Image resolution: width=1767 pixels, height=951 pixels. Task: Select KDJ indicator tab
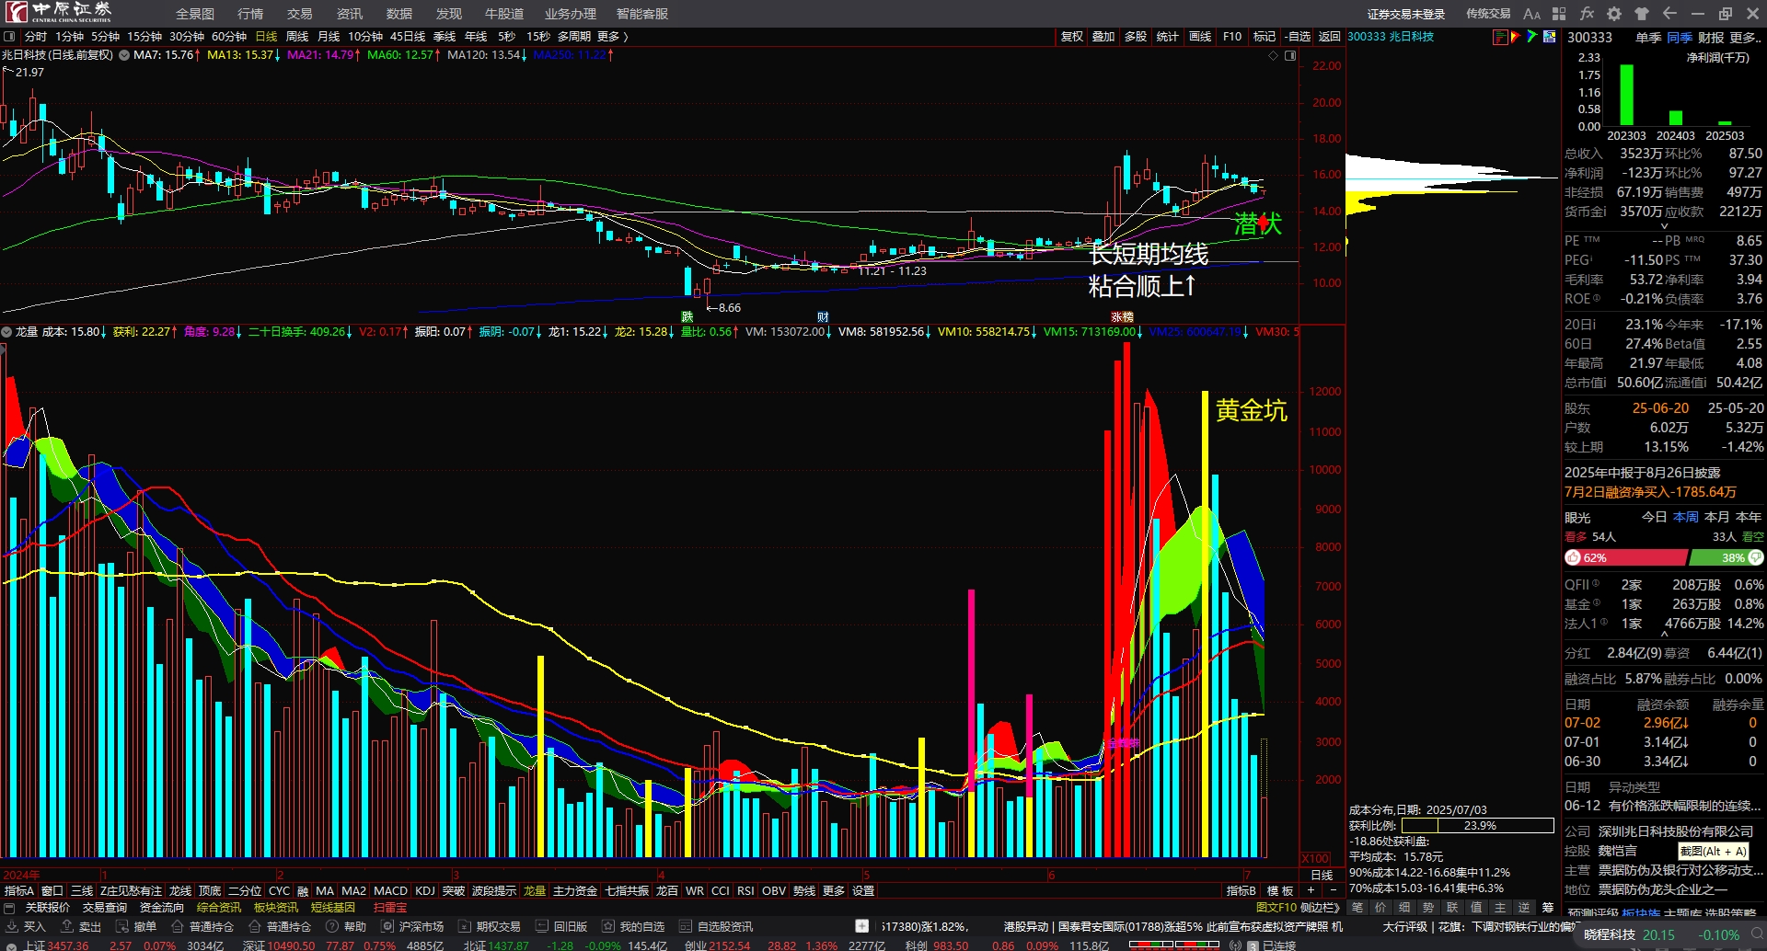point(425,890)
